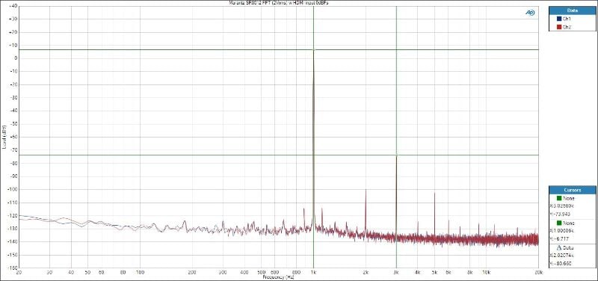Click the second cursor's green square icon
The width and height of the screenshot is (598, 281).
pyautogui.click(x=559, y=223)
